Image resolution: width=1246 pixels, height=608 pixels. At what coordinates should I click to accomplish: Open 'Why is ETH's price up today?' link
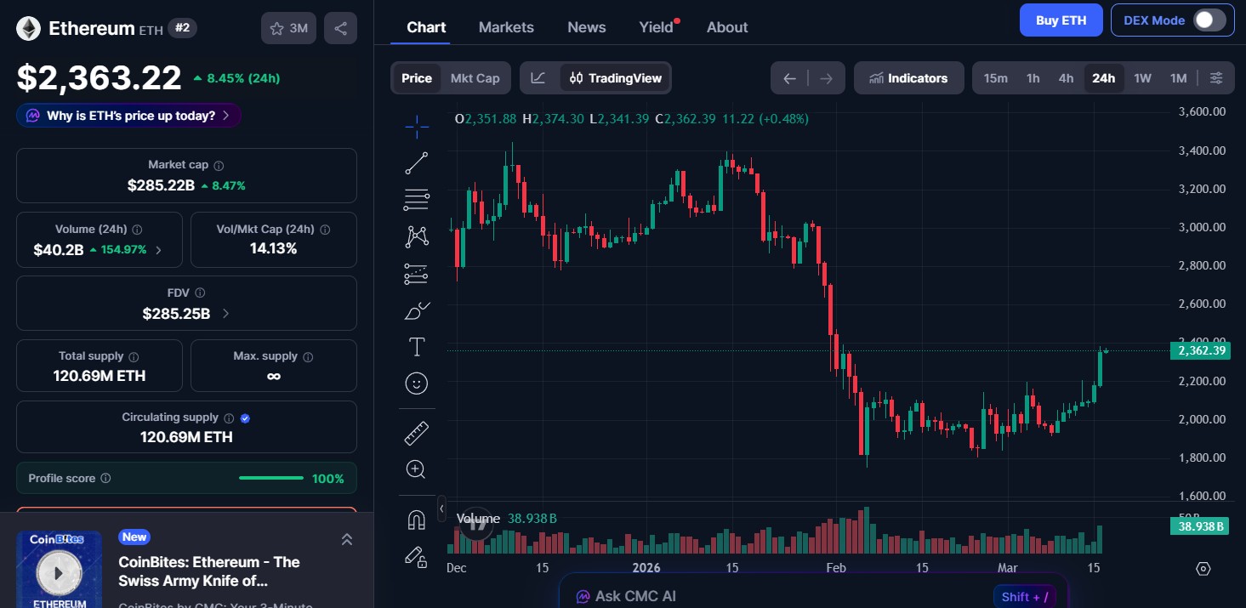[128, 115]
